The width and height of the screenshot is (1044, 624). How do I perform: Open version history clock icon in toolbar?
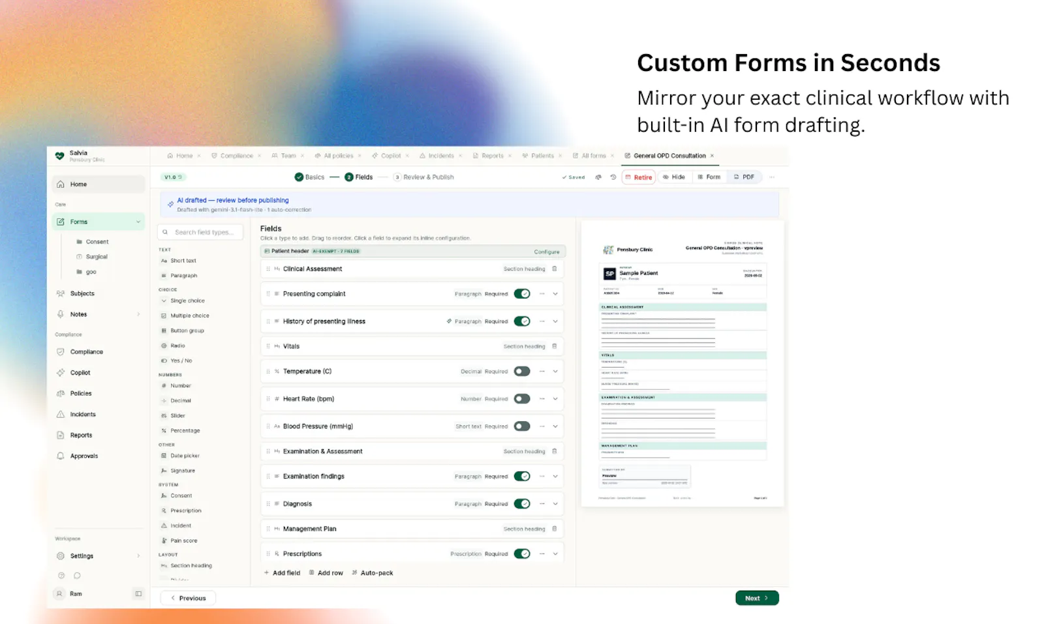[613, 177]
